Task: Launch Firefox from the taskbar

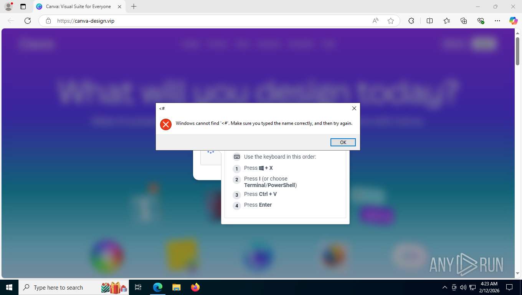Action: 195,287
